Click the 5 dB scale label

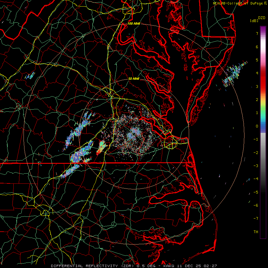click(x=257, y=60)
